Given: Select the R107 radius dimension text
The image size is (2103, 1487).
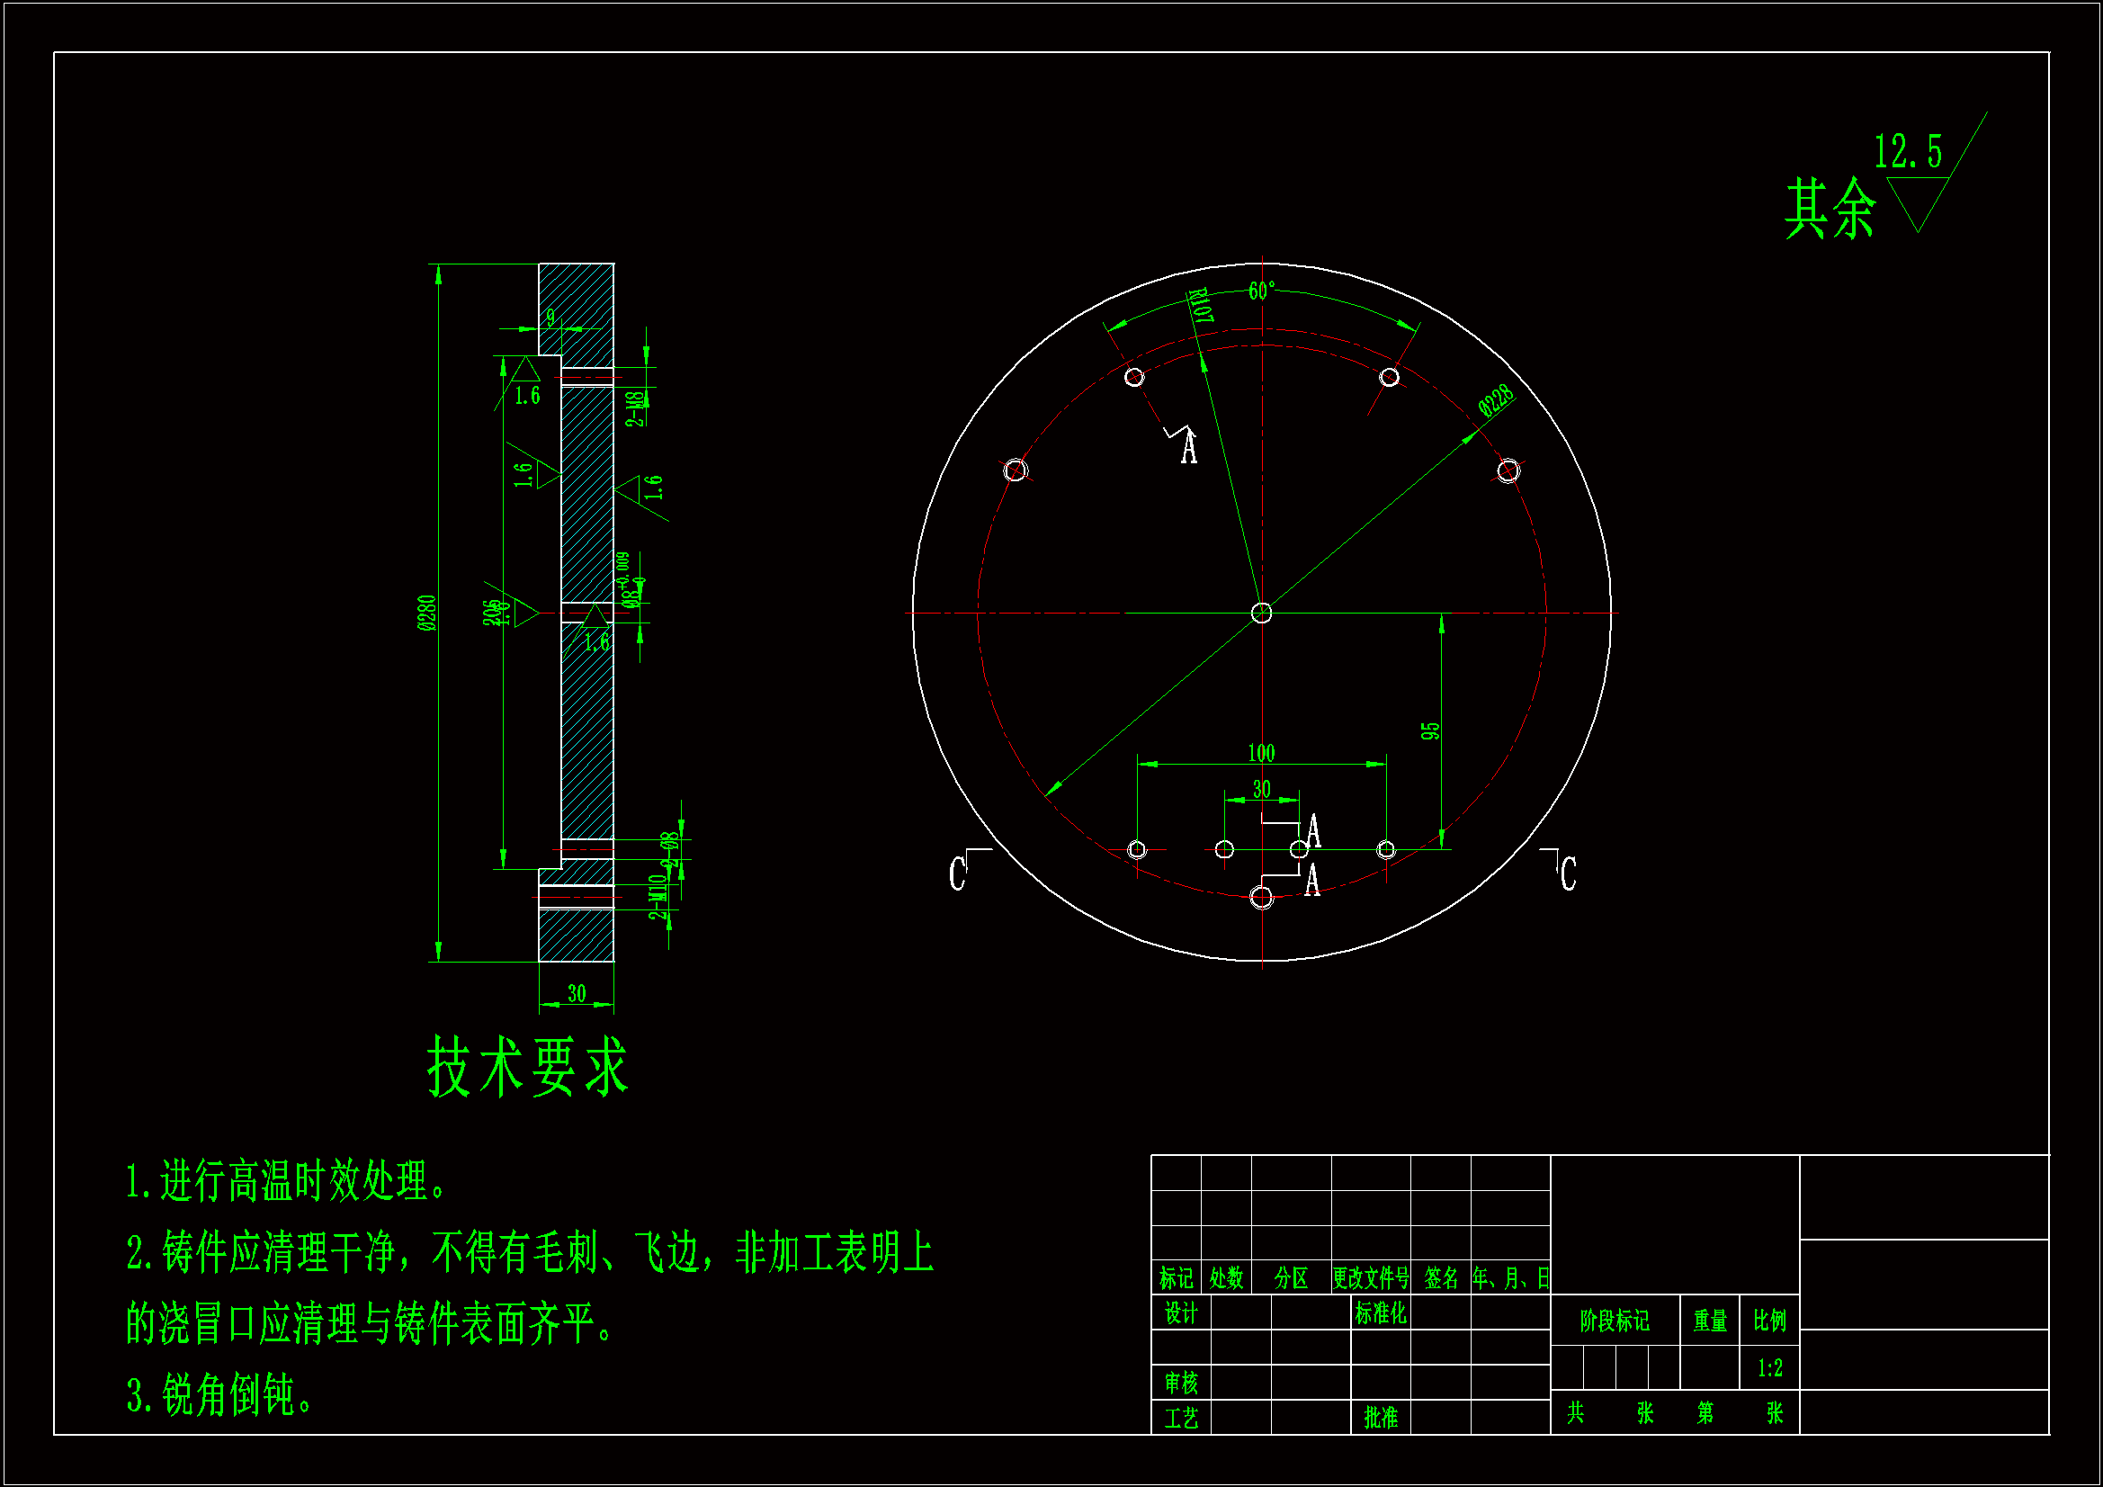Looking at the screenshot, I should pos(1201,305).
